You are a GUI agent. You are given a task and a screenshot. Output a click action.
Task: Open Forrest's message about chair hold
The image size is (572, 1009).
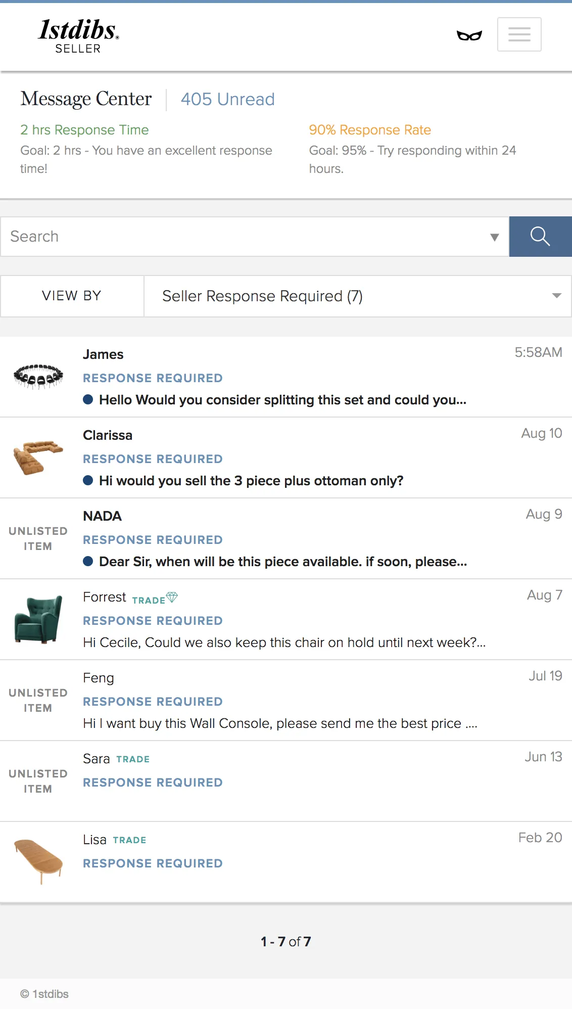point(286,620)
